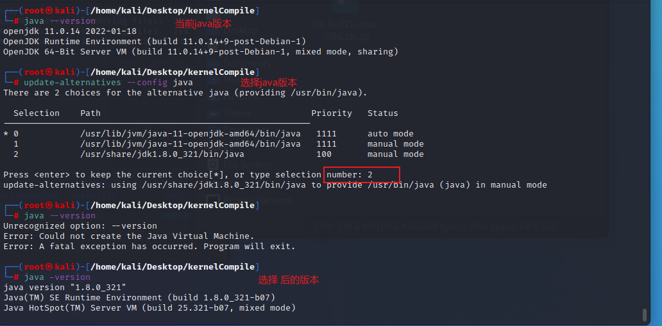Click the /usr/share/jdk1.8.0_321/bin/java path in the table

click(162, 154)
